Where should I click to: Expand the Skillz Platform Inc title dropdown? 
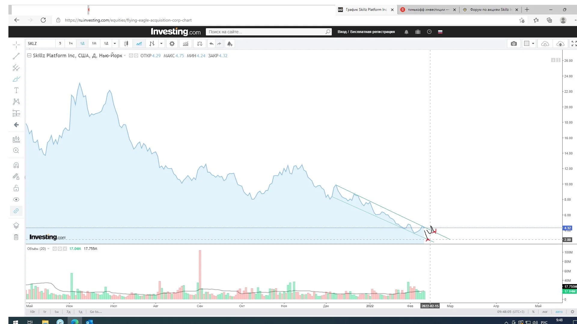pos(125,56)
